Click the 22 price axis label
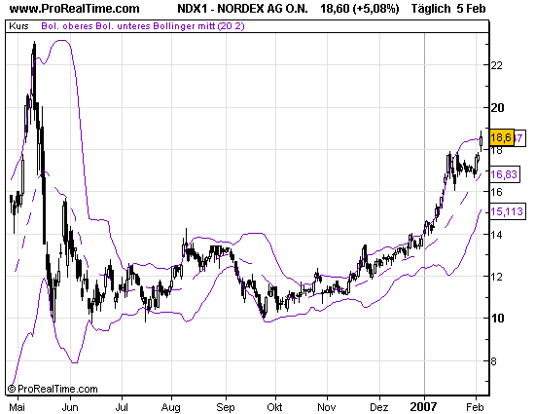The height and width of the screenshot is (414, 535). click(497, 65)
